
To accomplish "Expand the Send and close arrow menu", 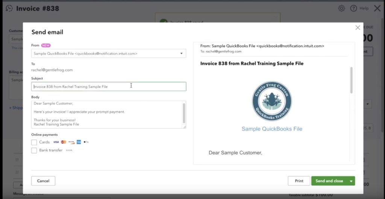I will click(x=351, y=181).
